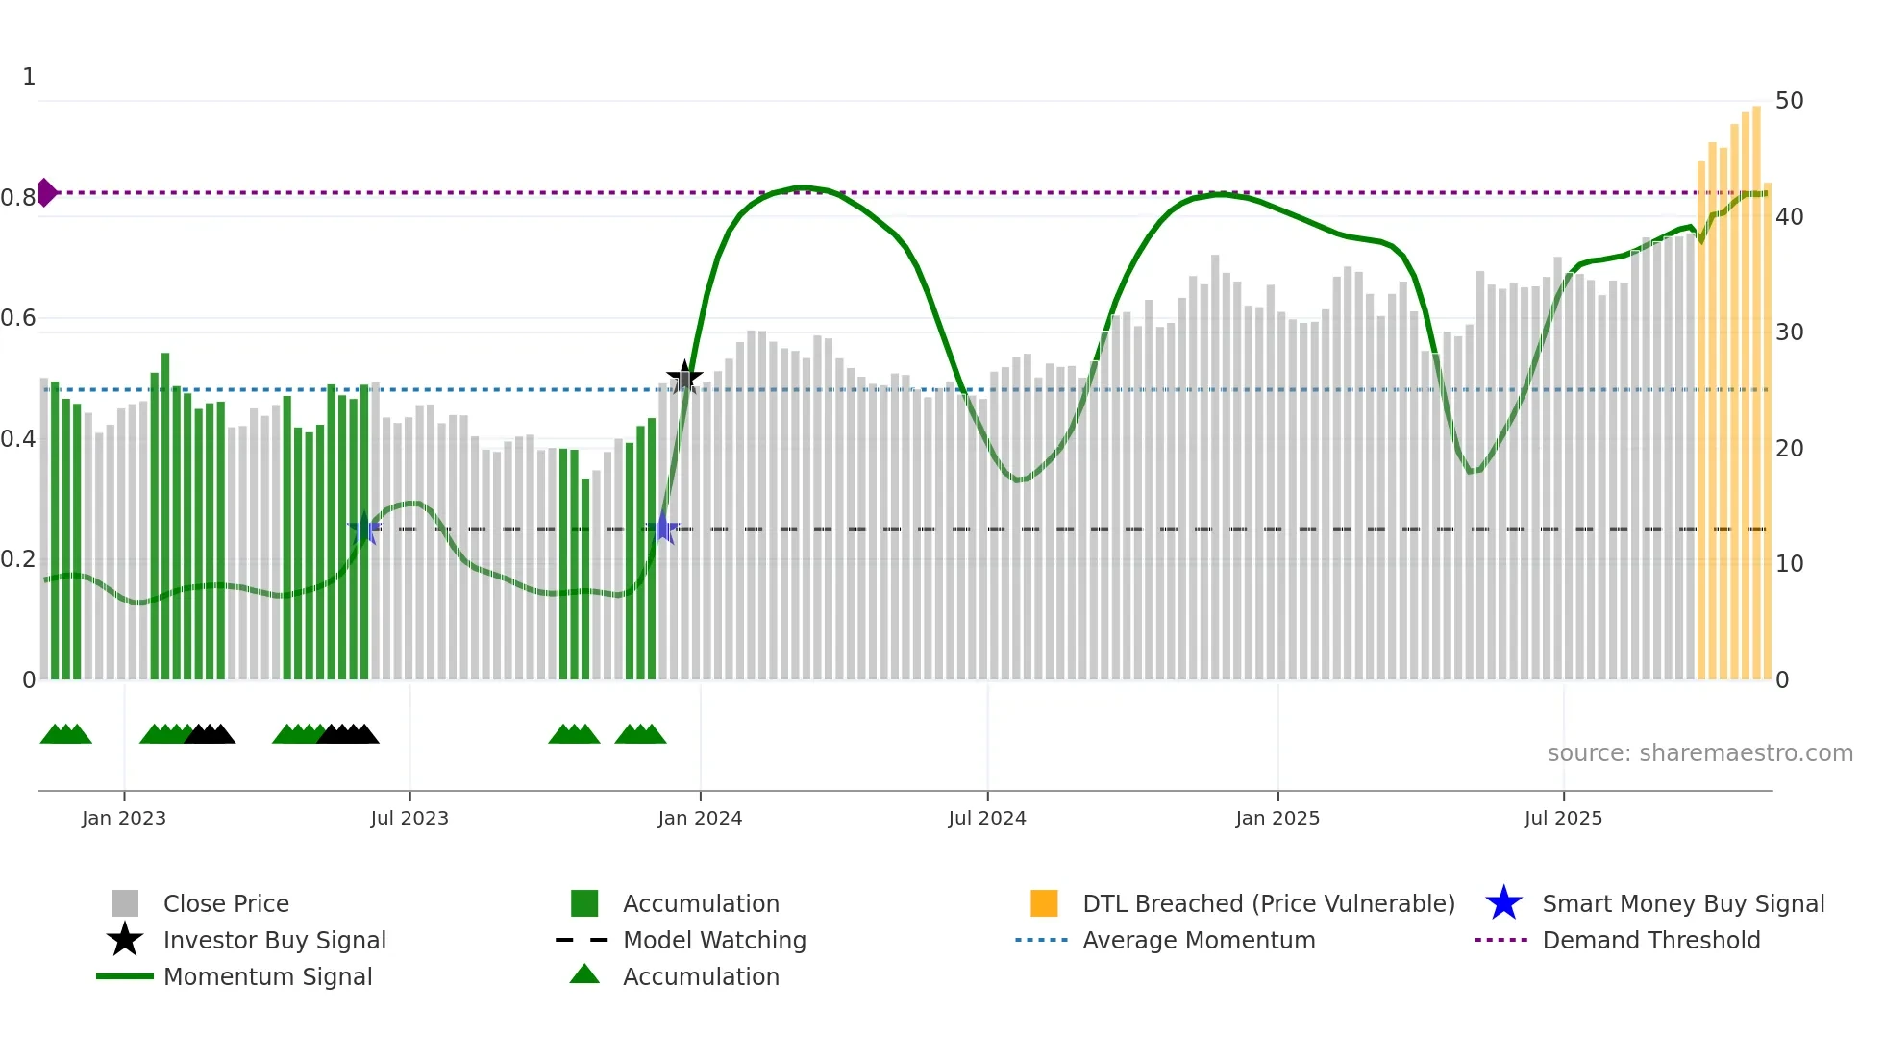
Task: Click the black Investor Buy Signal star on chart
Action: coord(684,377)
